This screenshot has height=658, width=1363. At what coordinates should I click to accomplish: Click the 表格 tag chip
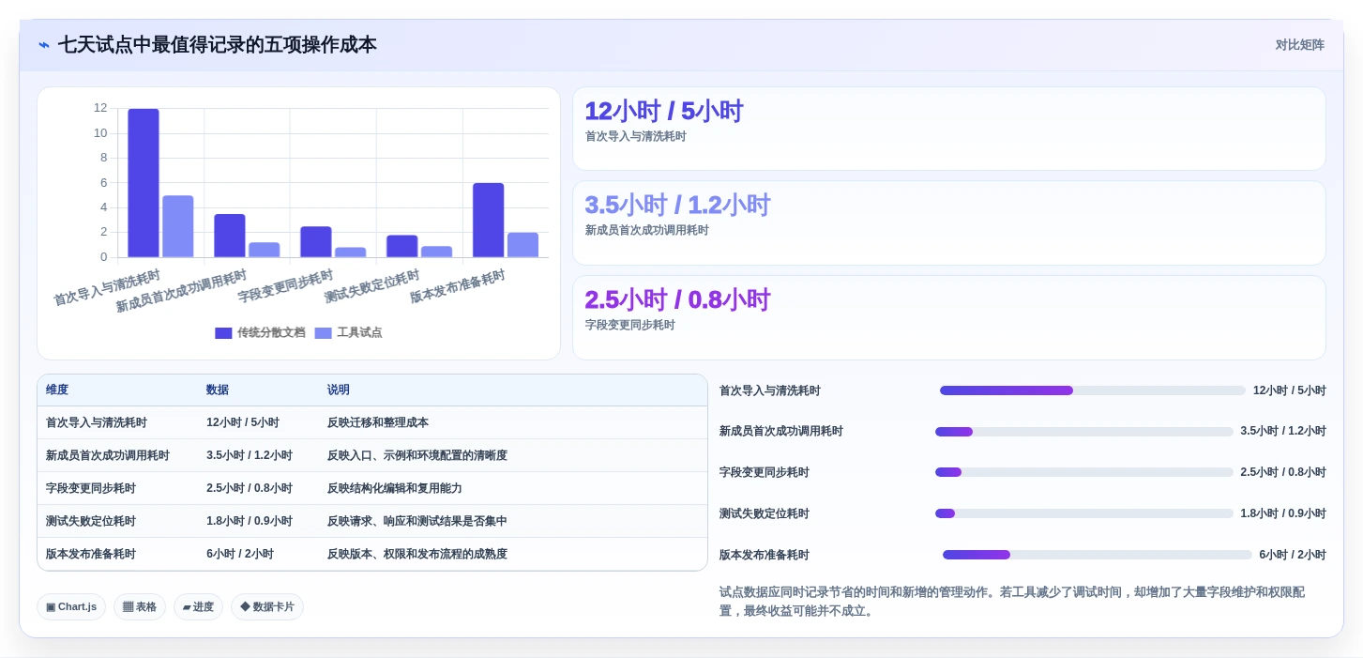pos(140,607)
